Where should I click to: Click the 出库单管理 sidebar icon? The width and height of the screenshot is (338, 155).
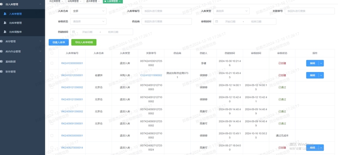tap(5, 23)
